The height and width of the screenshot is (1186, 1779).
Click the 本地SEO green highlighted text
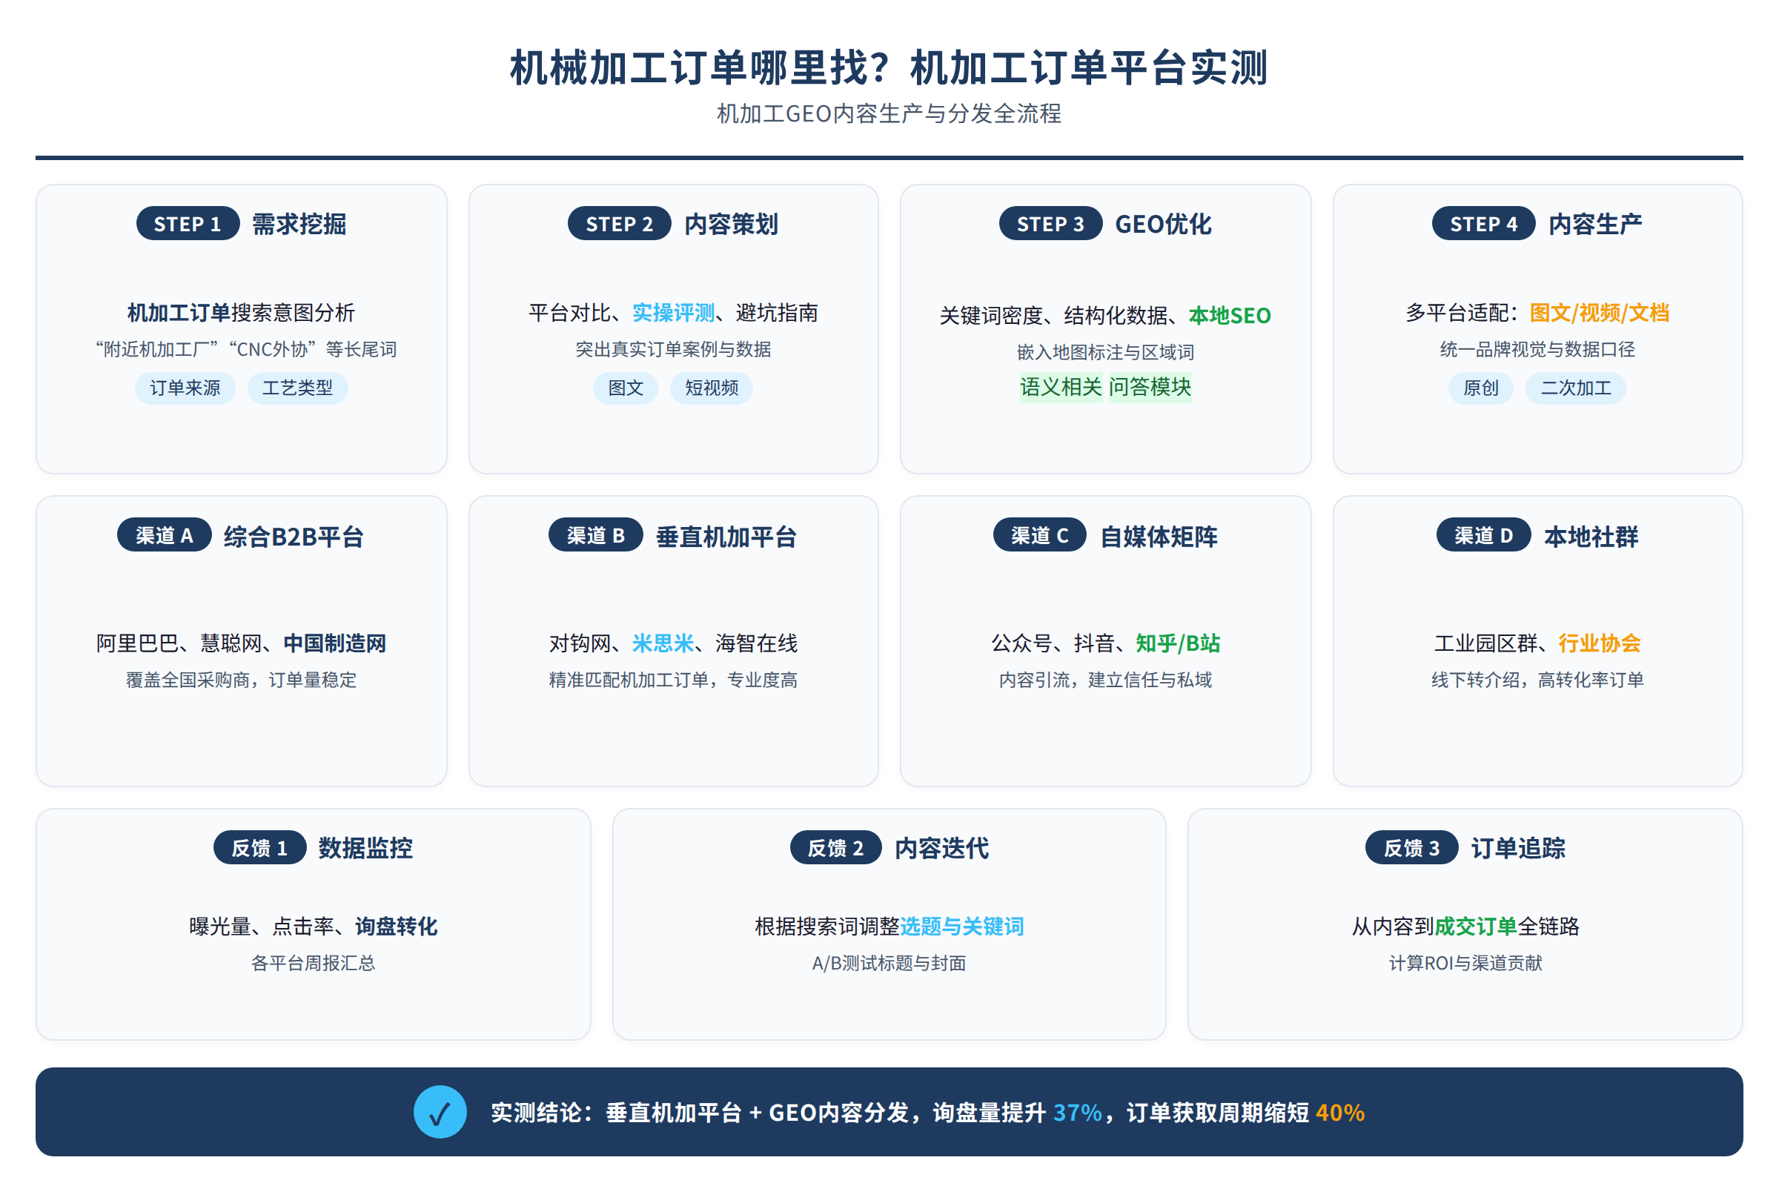[x=1230, y=317]
